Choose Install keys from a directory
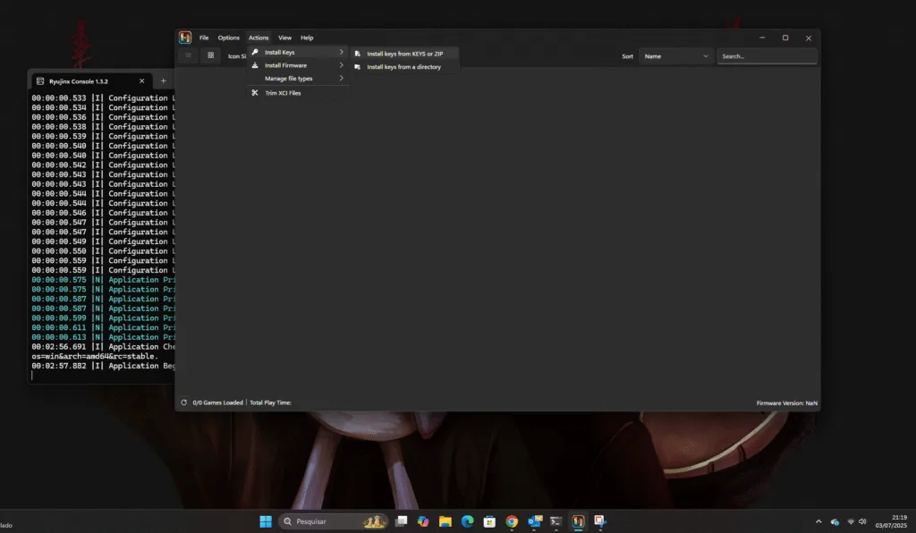 click(405, 67)
